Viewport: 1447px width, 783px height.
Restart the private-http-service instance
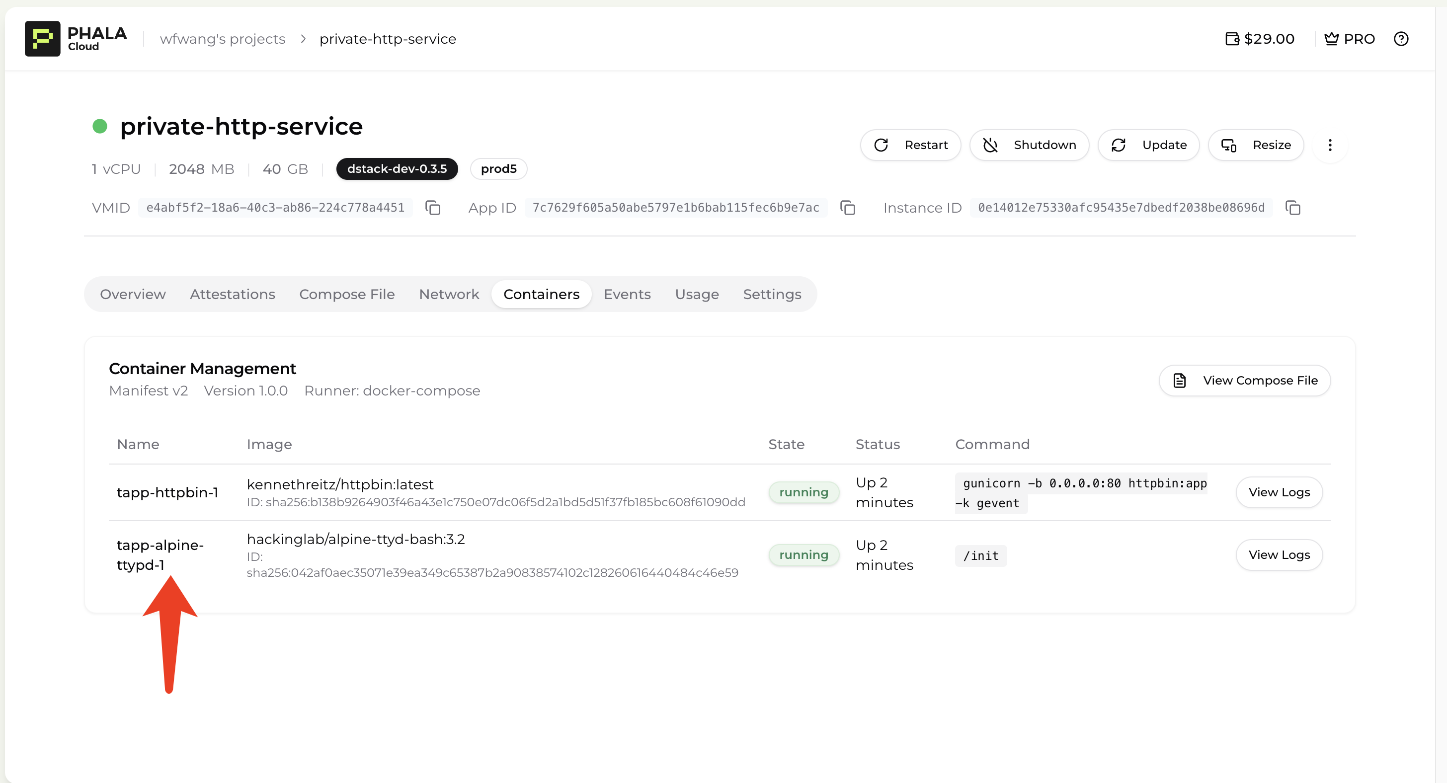pyautogui.click(x=910, y=145)
